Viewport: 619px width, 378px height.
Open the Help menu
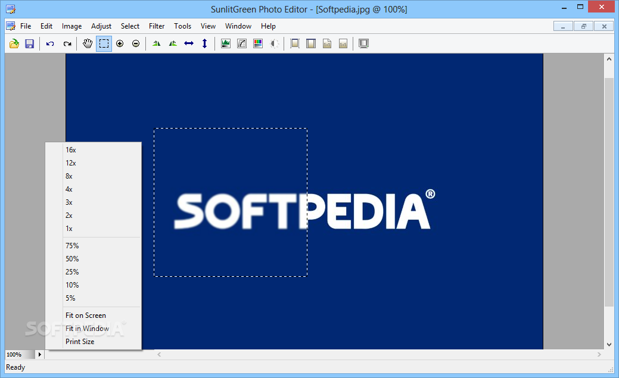pos(268,26)
